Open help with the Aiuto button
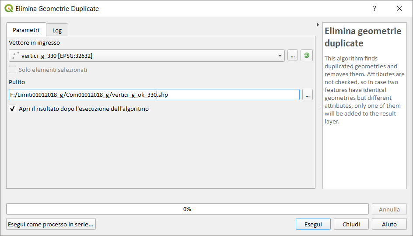The width and height of the screenshot is (413, 236). click(389, 224)
